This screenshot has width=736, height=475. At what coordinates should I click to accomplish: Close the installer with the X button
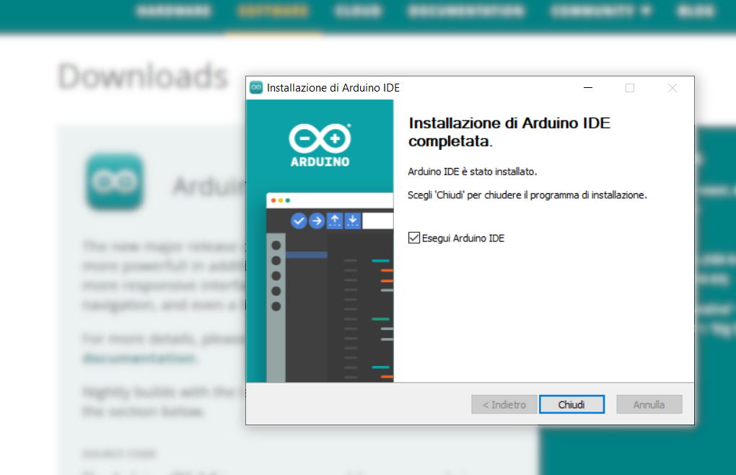(673, 88)
